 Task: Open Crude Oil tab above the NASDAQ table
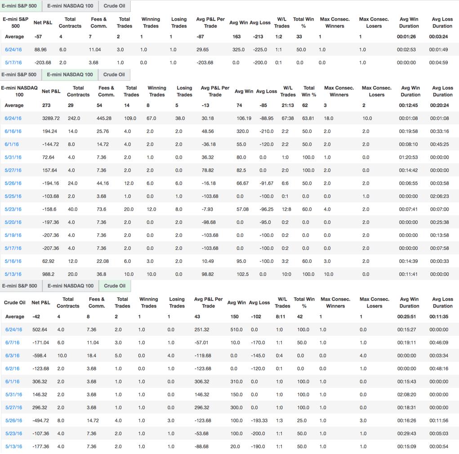[114, 75]
